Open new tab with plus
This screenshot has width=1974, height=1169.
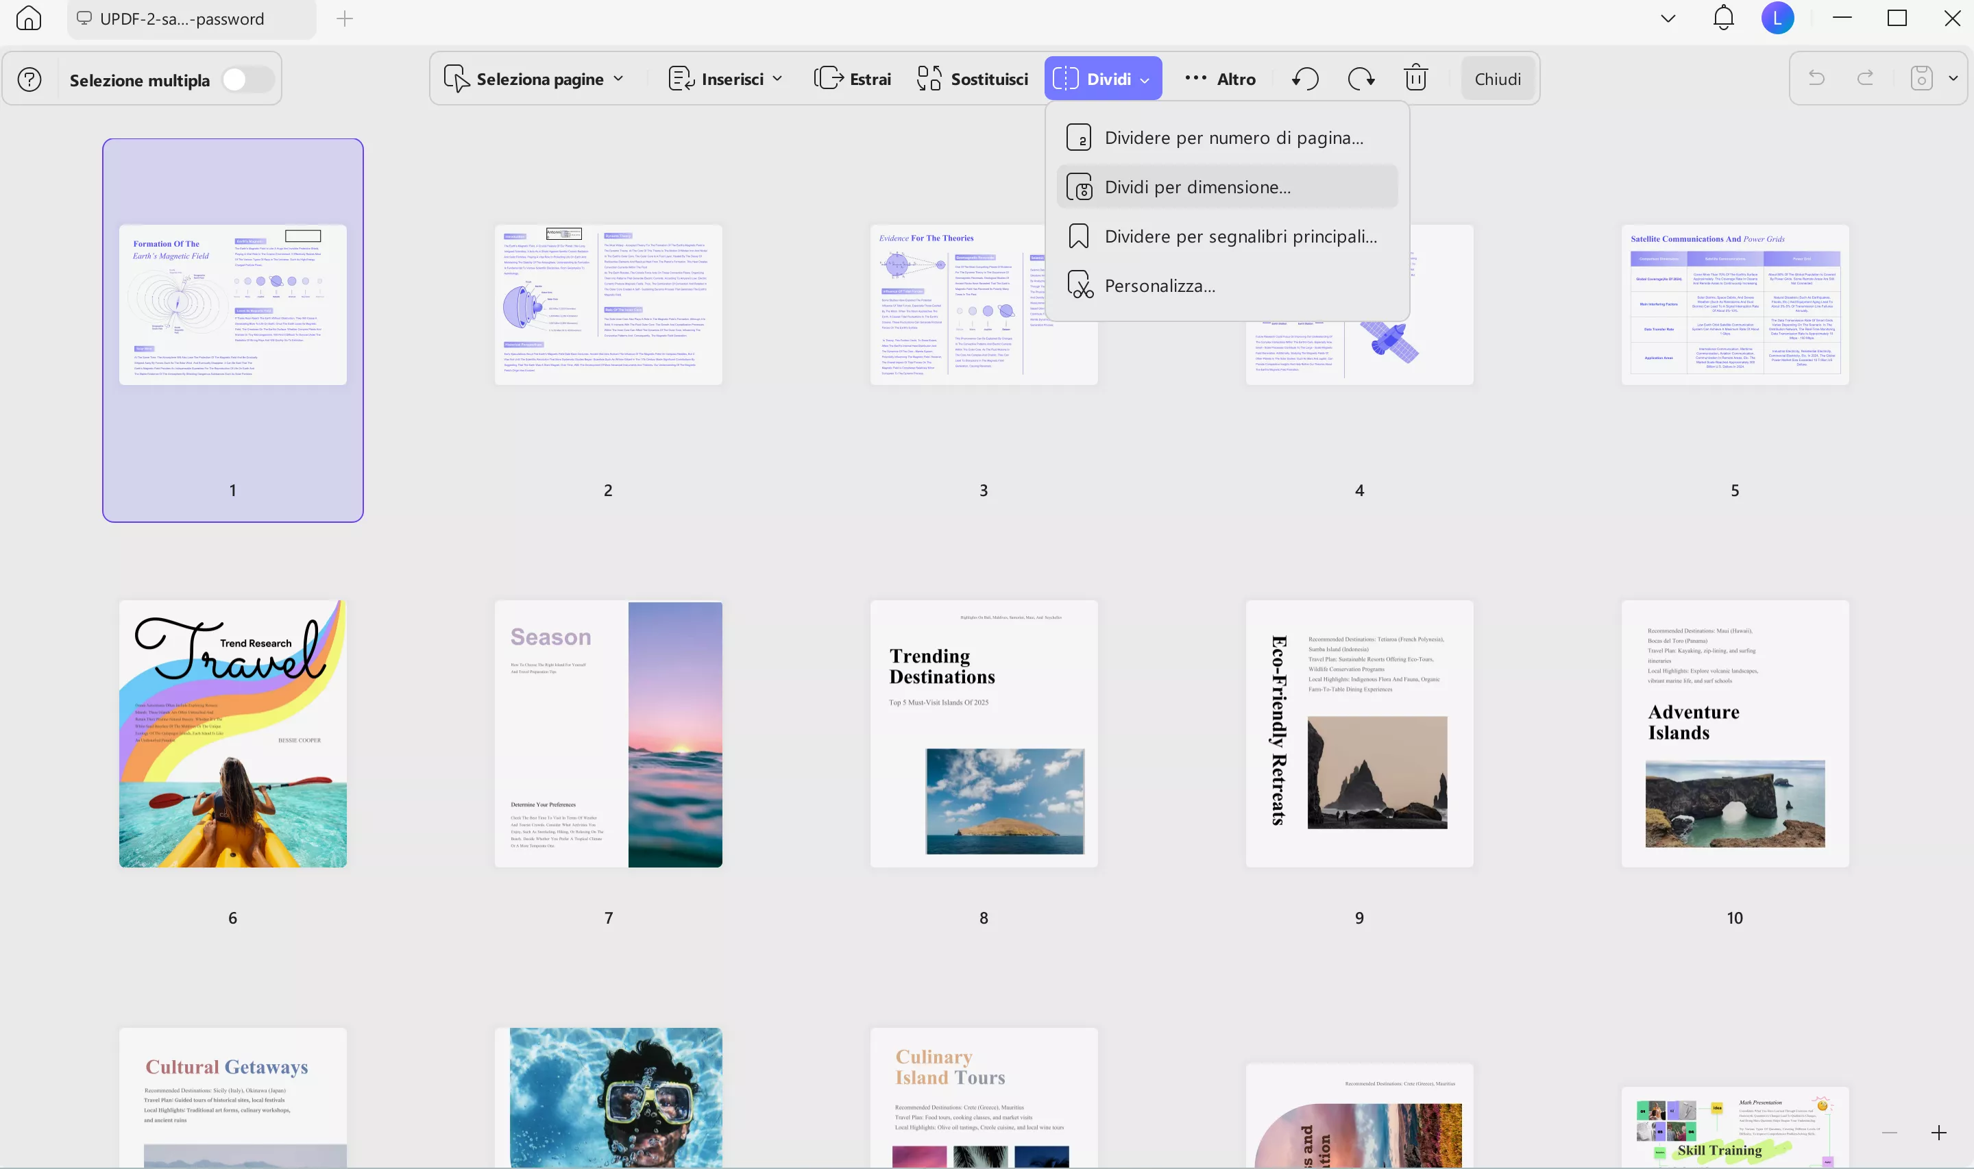tap(344, 19)
